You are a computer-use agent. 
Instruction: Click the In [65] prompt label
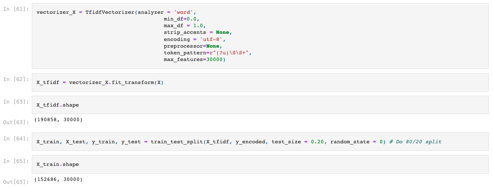(16, 161)
